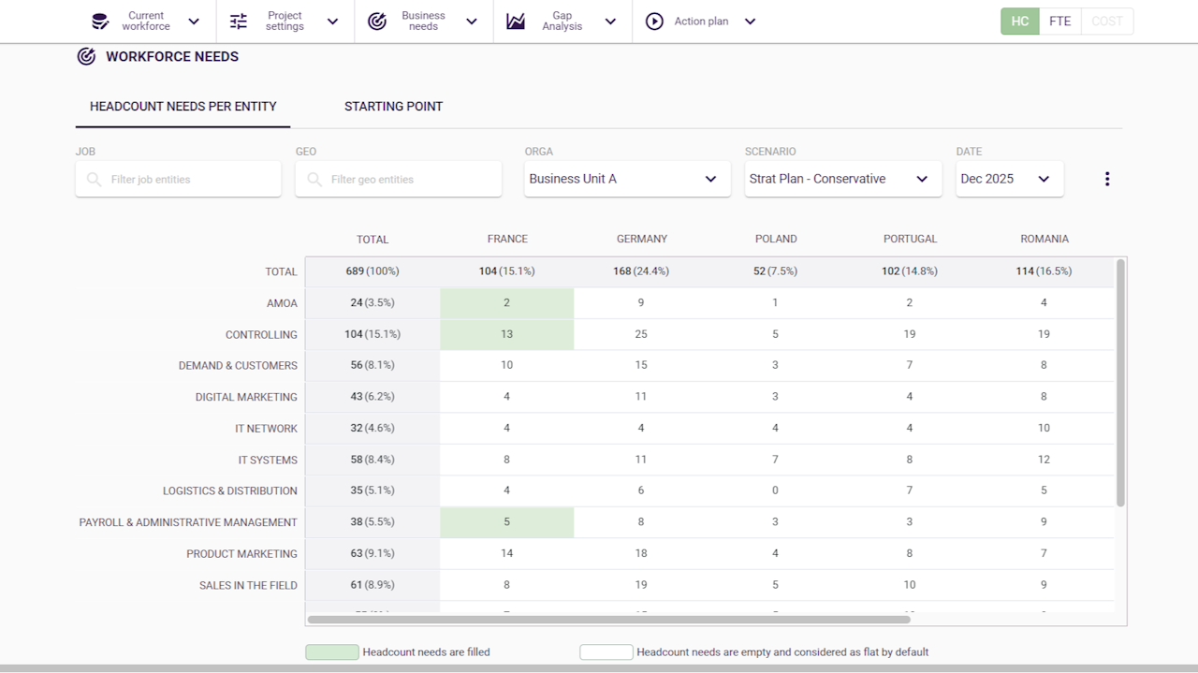Click the green filled headcount legend swatch
The image size is (1198, 673).
(331, 652)
